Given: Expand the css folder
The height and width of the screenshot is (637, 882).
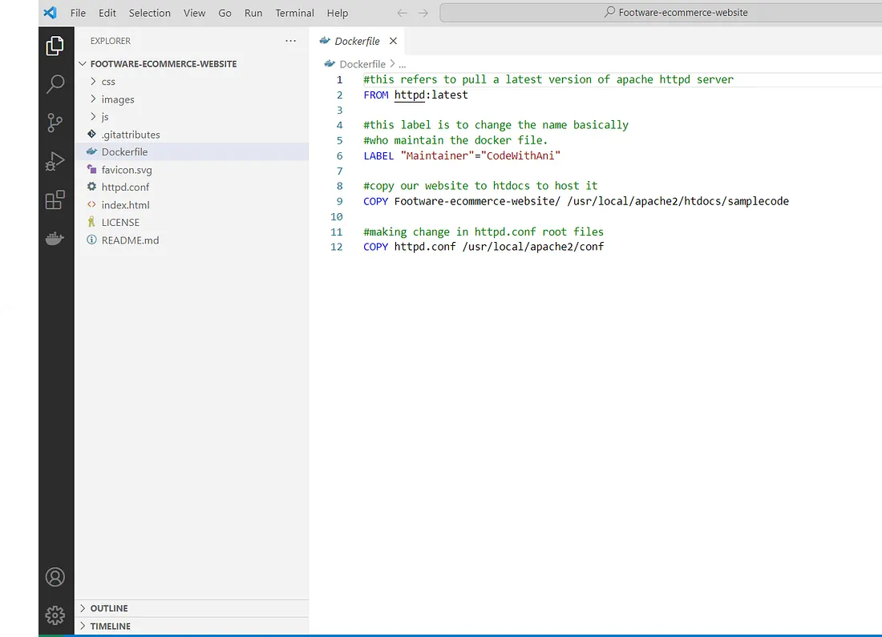Looking at the screenshot, I should tap(93, 82).
